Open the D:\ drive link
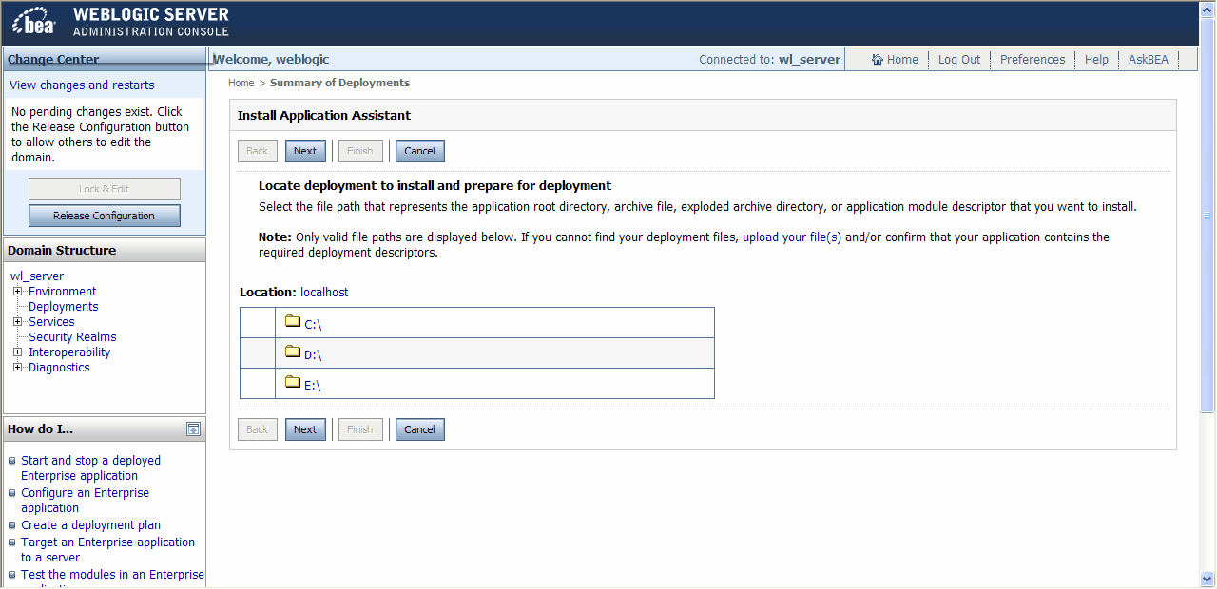The width and height of the screenshot is (1217, 589). (313, 354)
